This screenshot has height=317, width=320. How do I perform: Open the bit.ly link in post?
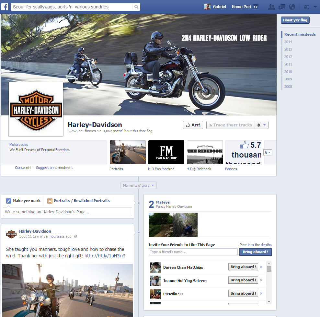[105, 256]
